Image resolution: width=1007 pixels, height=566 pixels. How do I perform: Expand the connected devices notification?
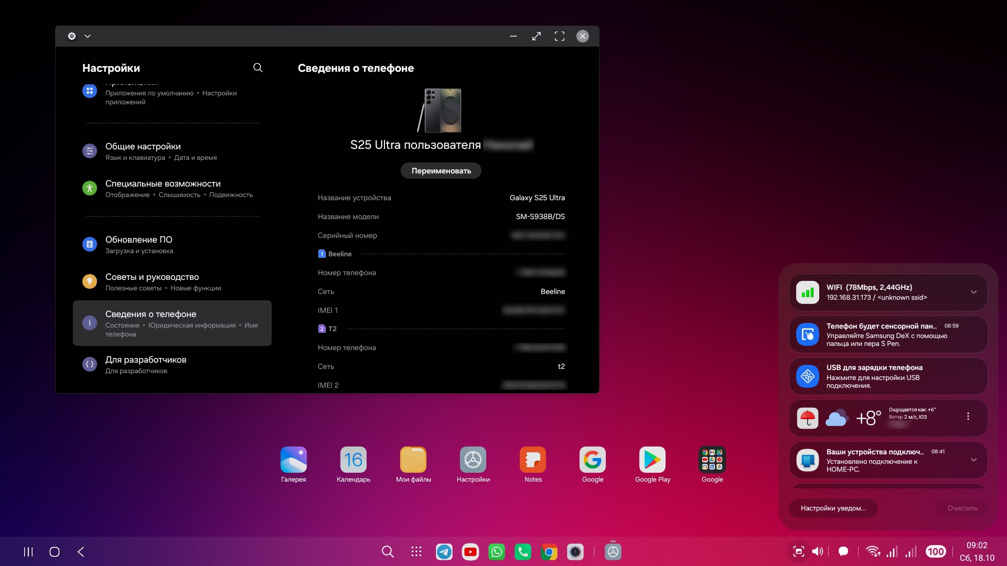coord(973,460)
